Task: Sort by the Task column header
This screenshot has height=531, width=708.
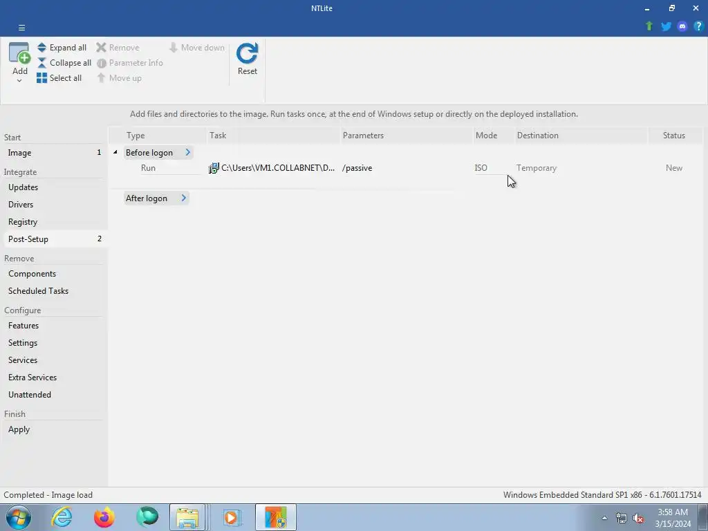Action: (x=273, y=136)
